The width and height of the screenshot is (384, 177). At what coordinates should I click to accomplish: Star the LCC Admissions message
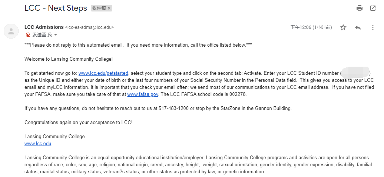(343, 27)
